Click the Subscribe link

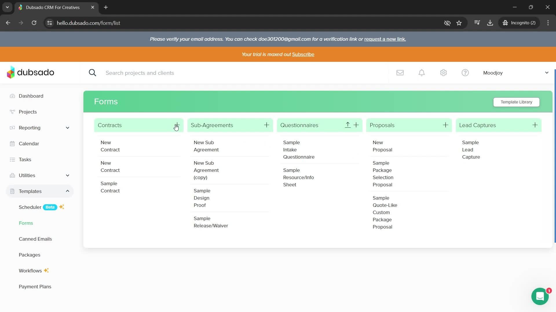click(303, 54)
